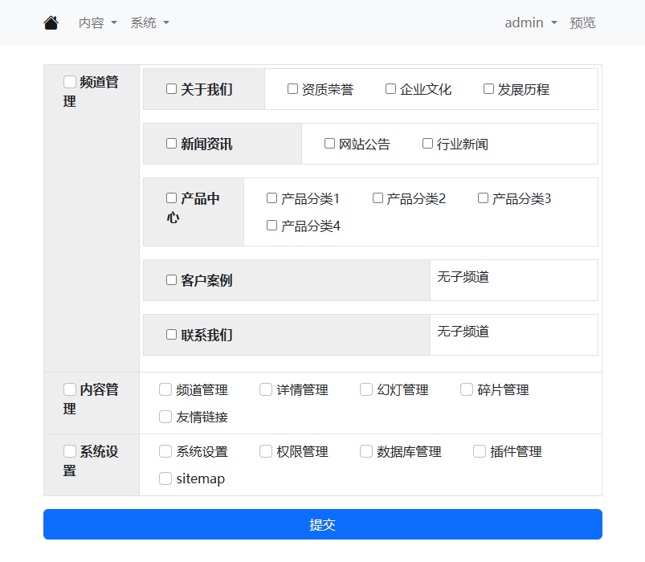Screen dimensions: 645x562
Task: Tick the 插件管理 checkbox
Action: point(480,451)
